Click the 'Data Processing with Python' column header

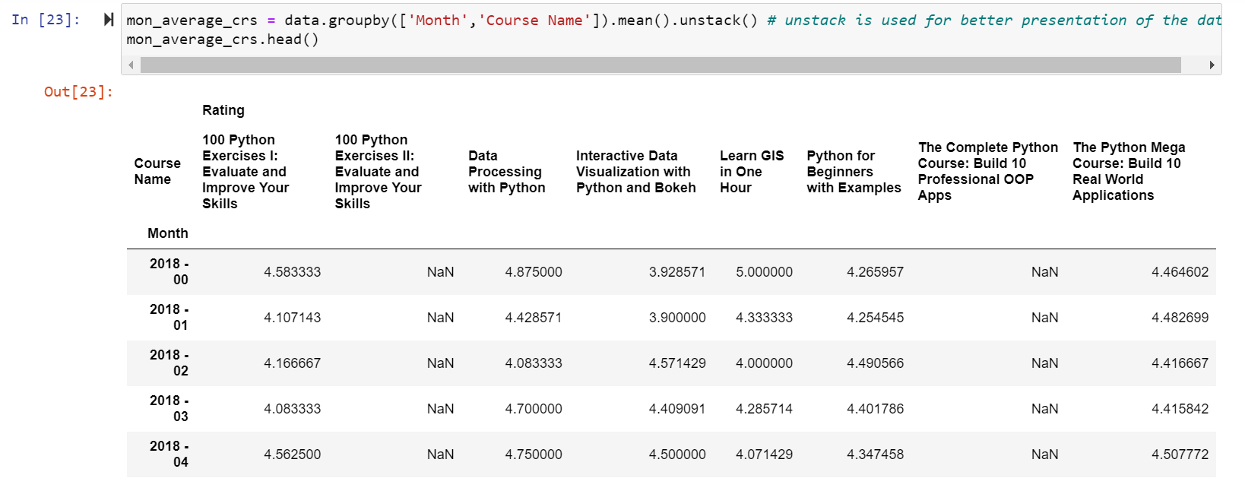[507, 172]
